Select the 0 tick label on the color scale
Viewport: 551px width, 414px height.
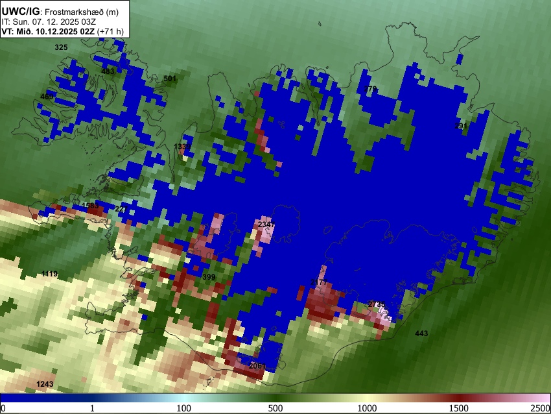click(3, 408)
